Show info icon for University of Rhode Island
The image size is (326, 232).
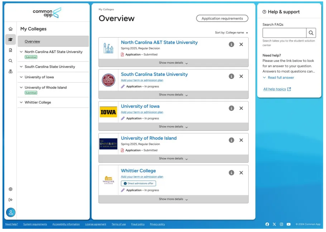[x=231, y=140]
